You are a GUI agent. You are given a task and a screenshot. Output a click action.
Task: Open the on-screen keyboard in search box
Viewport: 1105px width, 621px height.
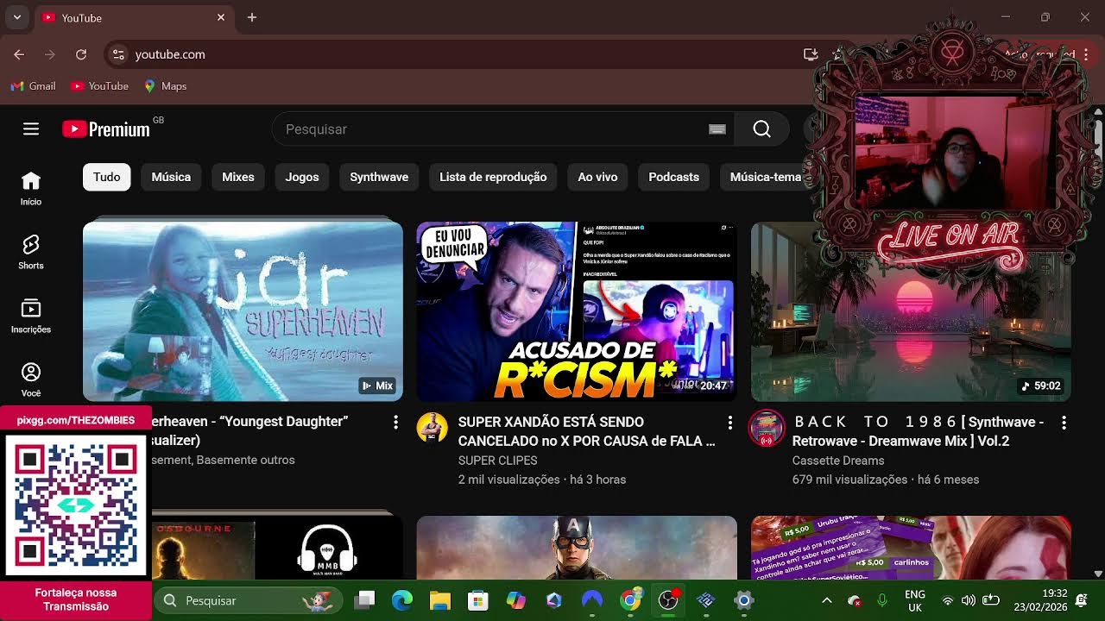pos(717,129)
